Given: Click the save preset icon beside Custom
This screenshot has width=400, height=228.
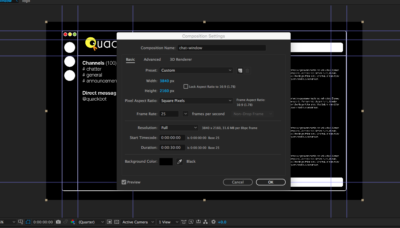Looking at the screenshot, I should coord(240,70).
